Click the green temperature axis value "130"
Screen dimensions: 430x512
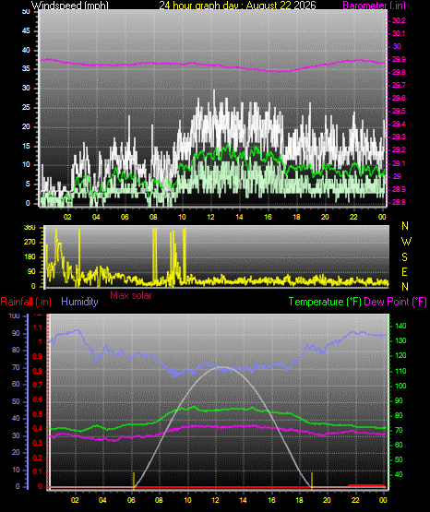[x=400, y=341]
